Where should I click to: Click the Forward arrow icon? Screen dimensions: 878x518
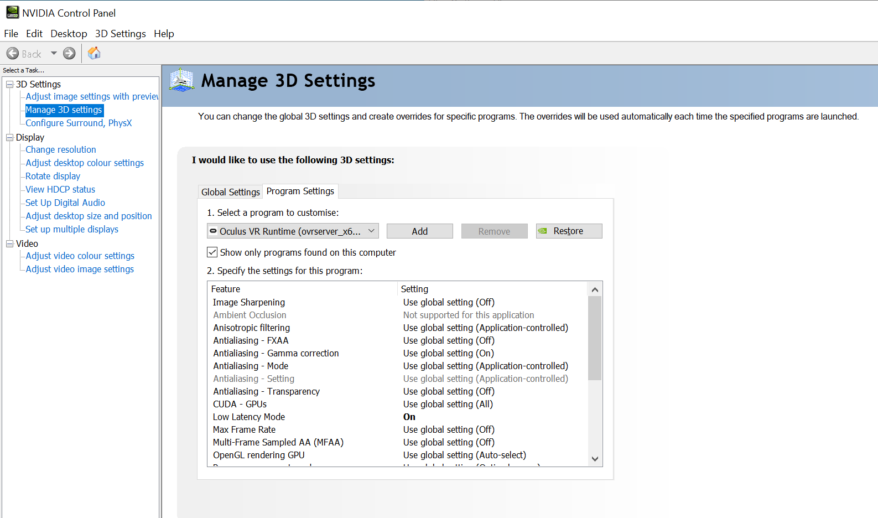(69, 54)
